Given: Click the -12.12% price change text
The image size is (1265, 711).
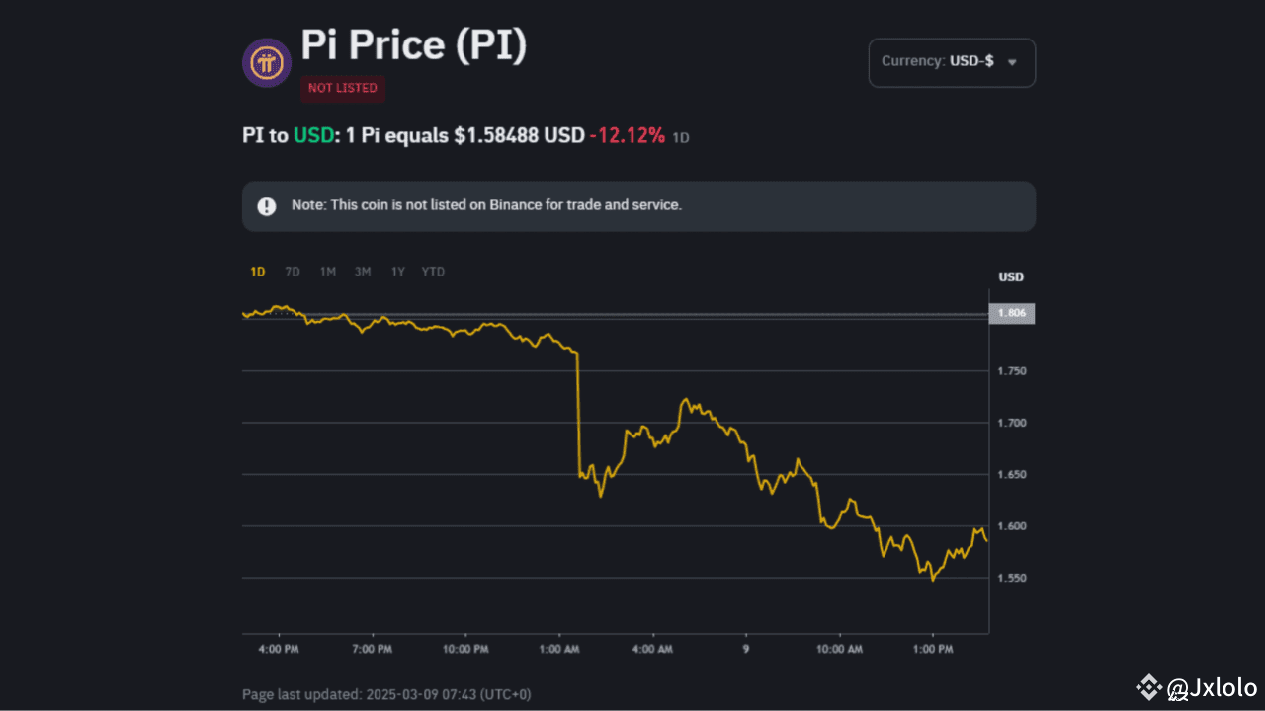Looking at the screenshot, I should (627, 136).
